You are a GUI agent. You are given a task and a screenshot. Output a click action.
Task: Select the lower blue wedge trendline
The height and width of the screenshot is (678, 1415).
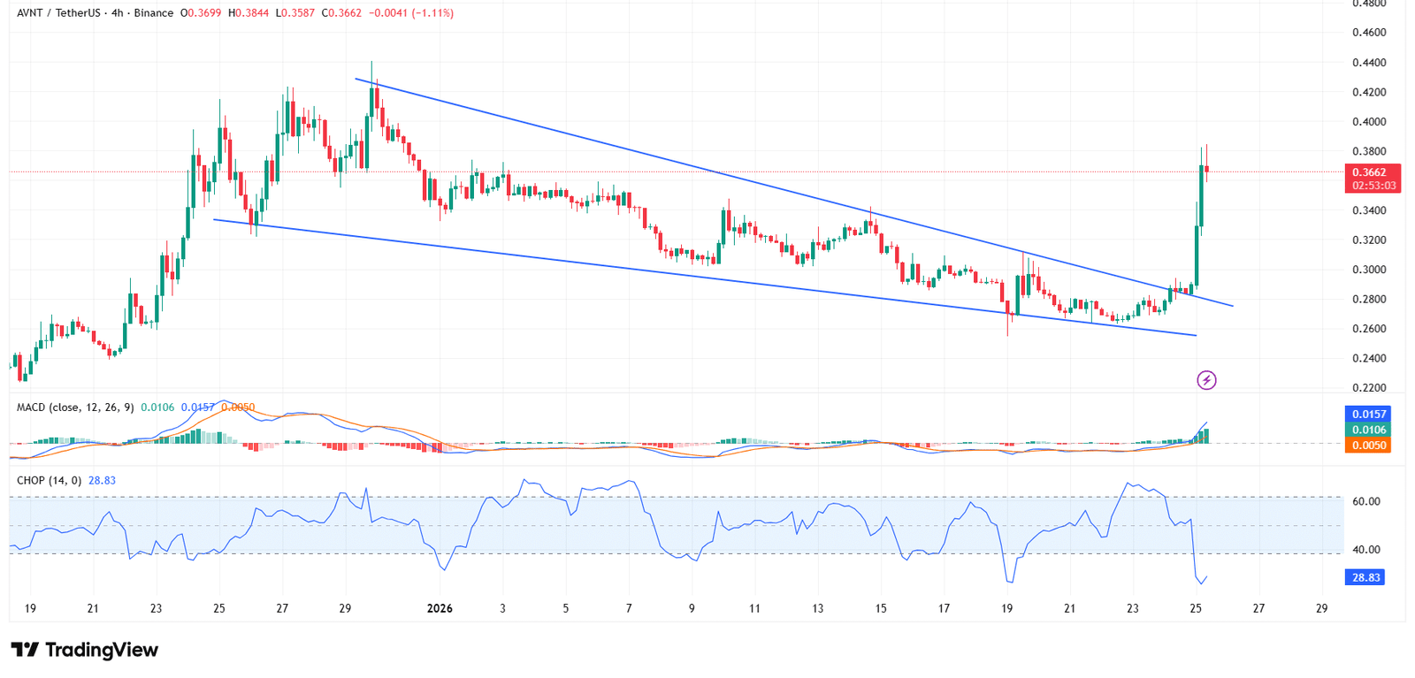707,278
